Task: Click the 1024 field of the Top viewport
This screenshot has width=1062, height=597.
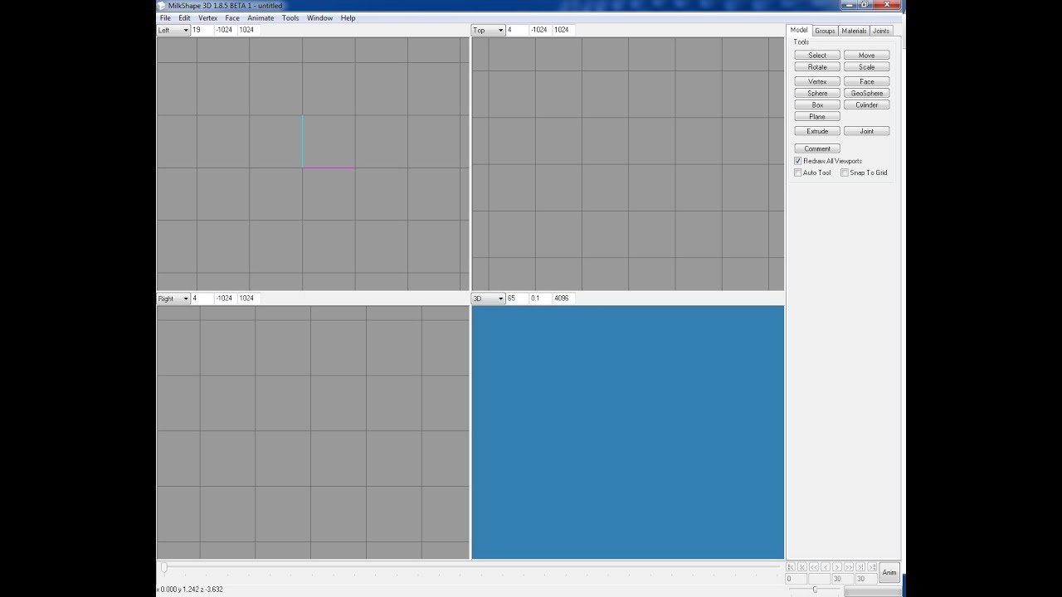Action: click(x=563, y=30)
